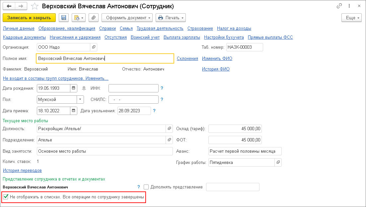Image resolution: width=366 pixels, height=207 pixels.
Task: Add employee card to favorites with star
Action: (35, 6)
